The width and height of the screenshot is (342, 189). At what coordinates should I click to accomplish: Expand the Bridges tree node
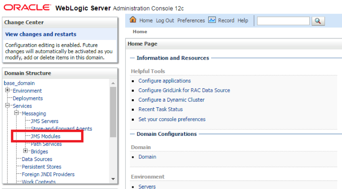click(25, 151)
